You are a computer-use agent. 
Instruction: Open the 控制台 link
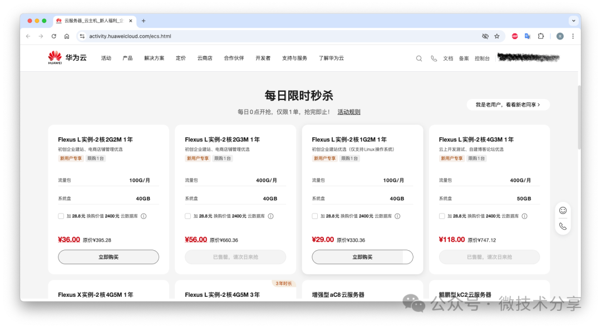click(482, 58)
